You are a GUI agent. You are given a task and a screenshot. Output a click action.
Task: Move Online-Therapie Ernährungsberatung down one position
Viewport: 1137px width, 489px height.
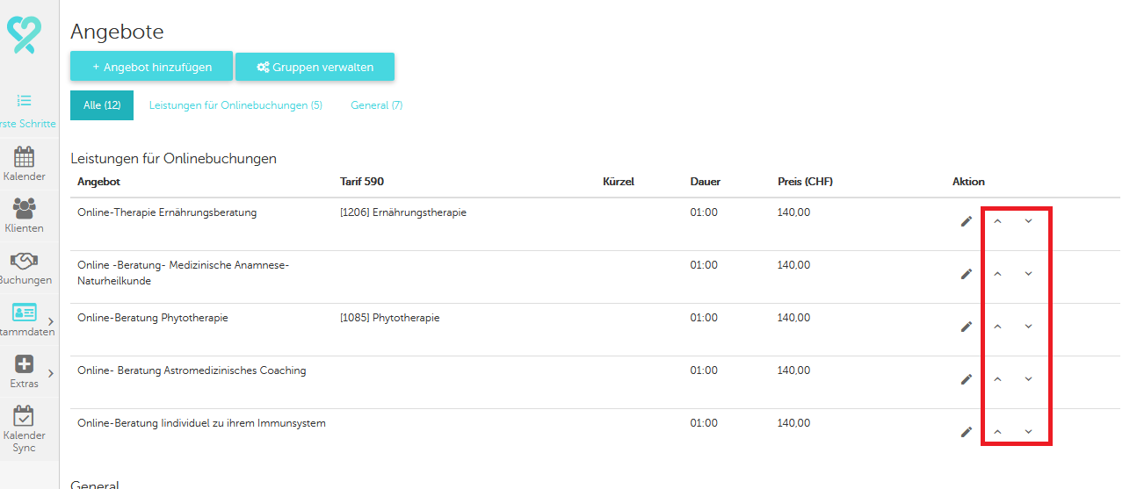point(1028,221)
